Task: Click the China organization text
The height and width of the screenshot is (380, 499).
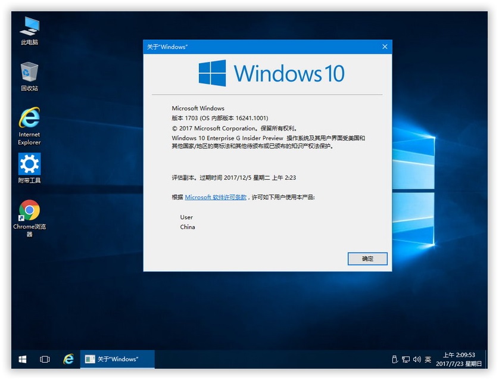Action: [x=188, y=227]
